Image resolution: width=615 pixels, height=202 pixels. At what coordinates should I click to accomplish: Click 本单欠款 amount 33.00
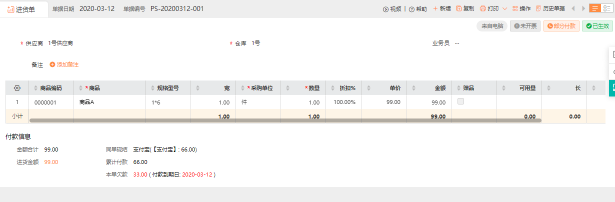140,175
